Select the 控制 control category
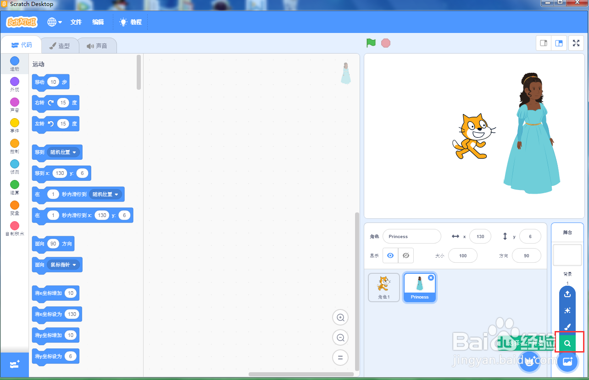The width and height of the screenshot is (589, 380). pyautogui.click(x=15, y=147)
